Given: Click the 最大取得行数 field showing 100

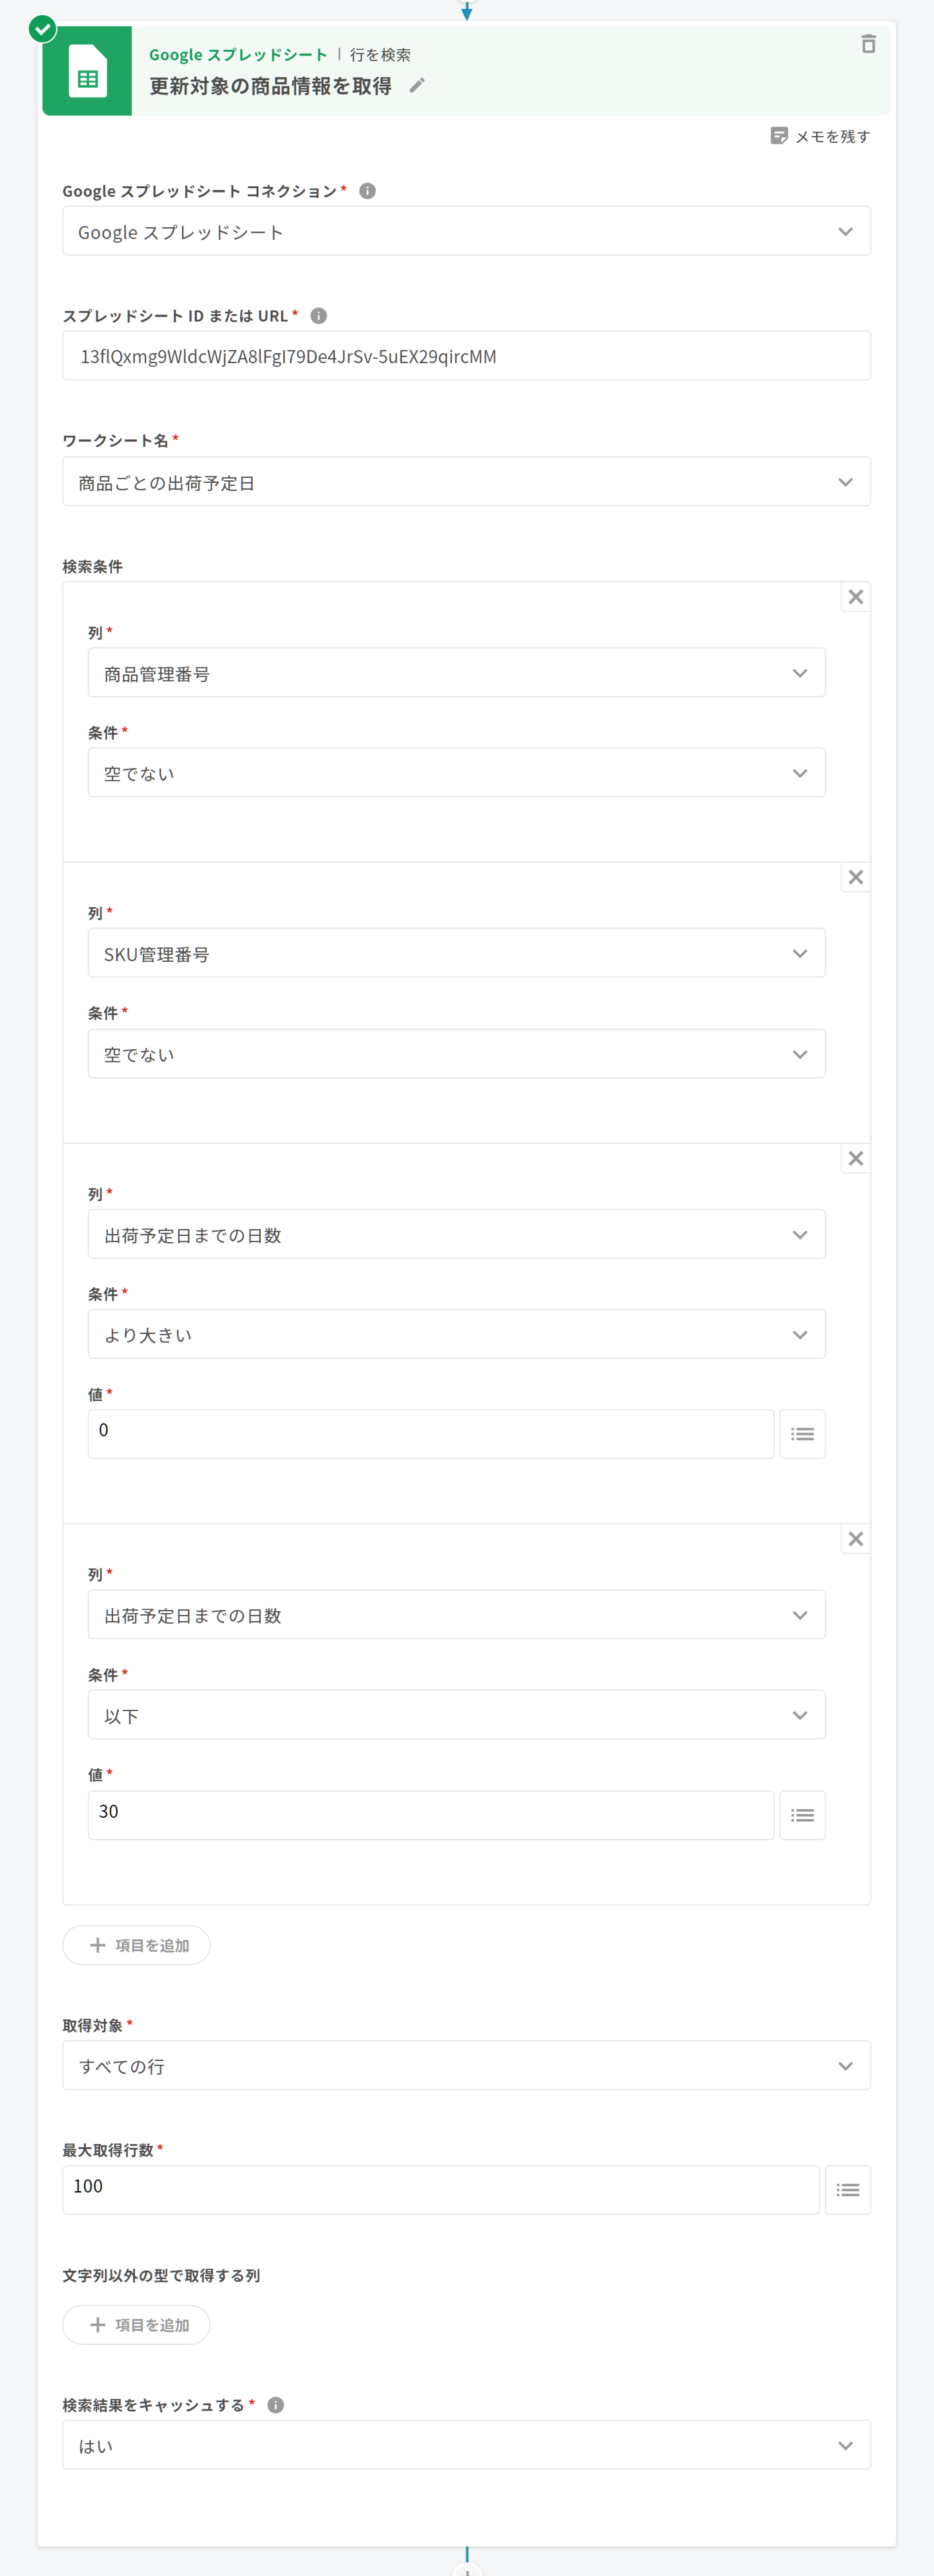Looking at the screenshot, I should [440, 2190].
